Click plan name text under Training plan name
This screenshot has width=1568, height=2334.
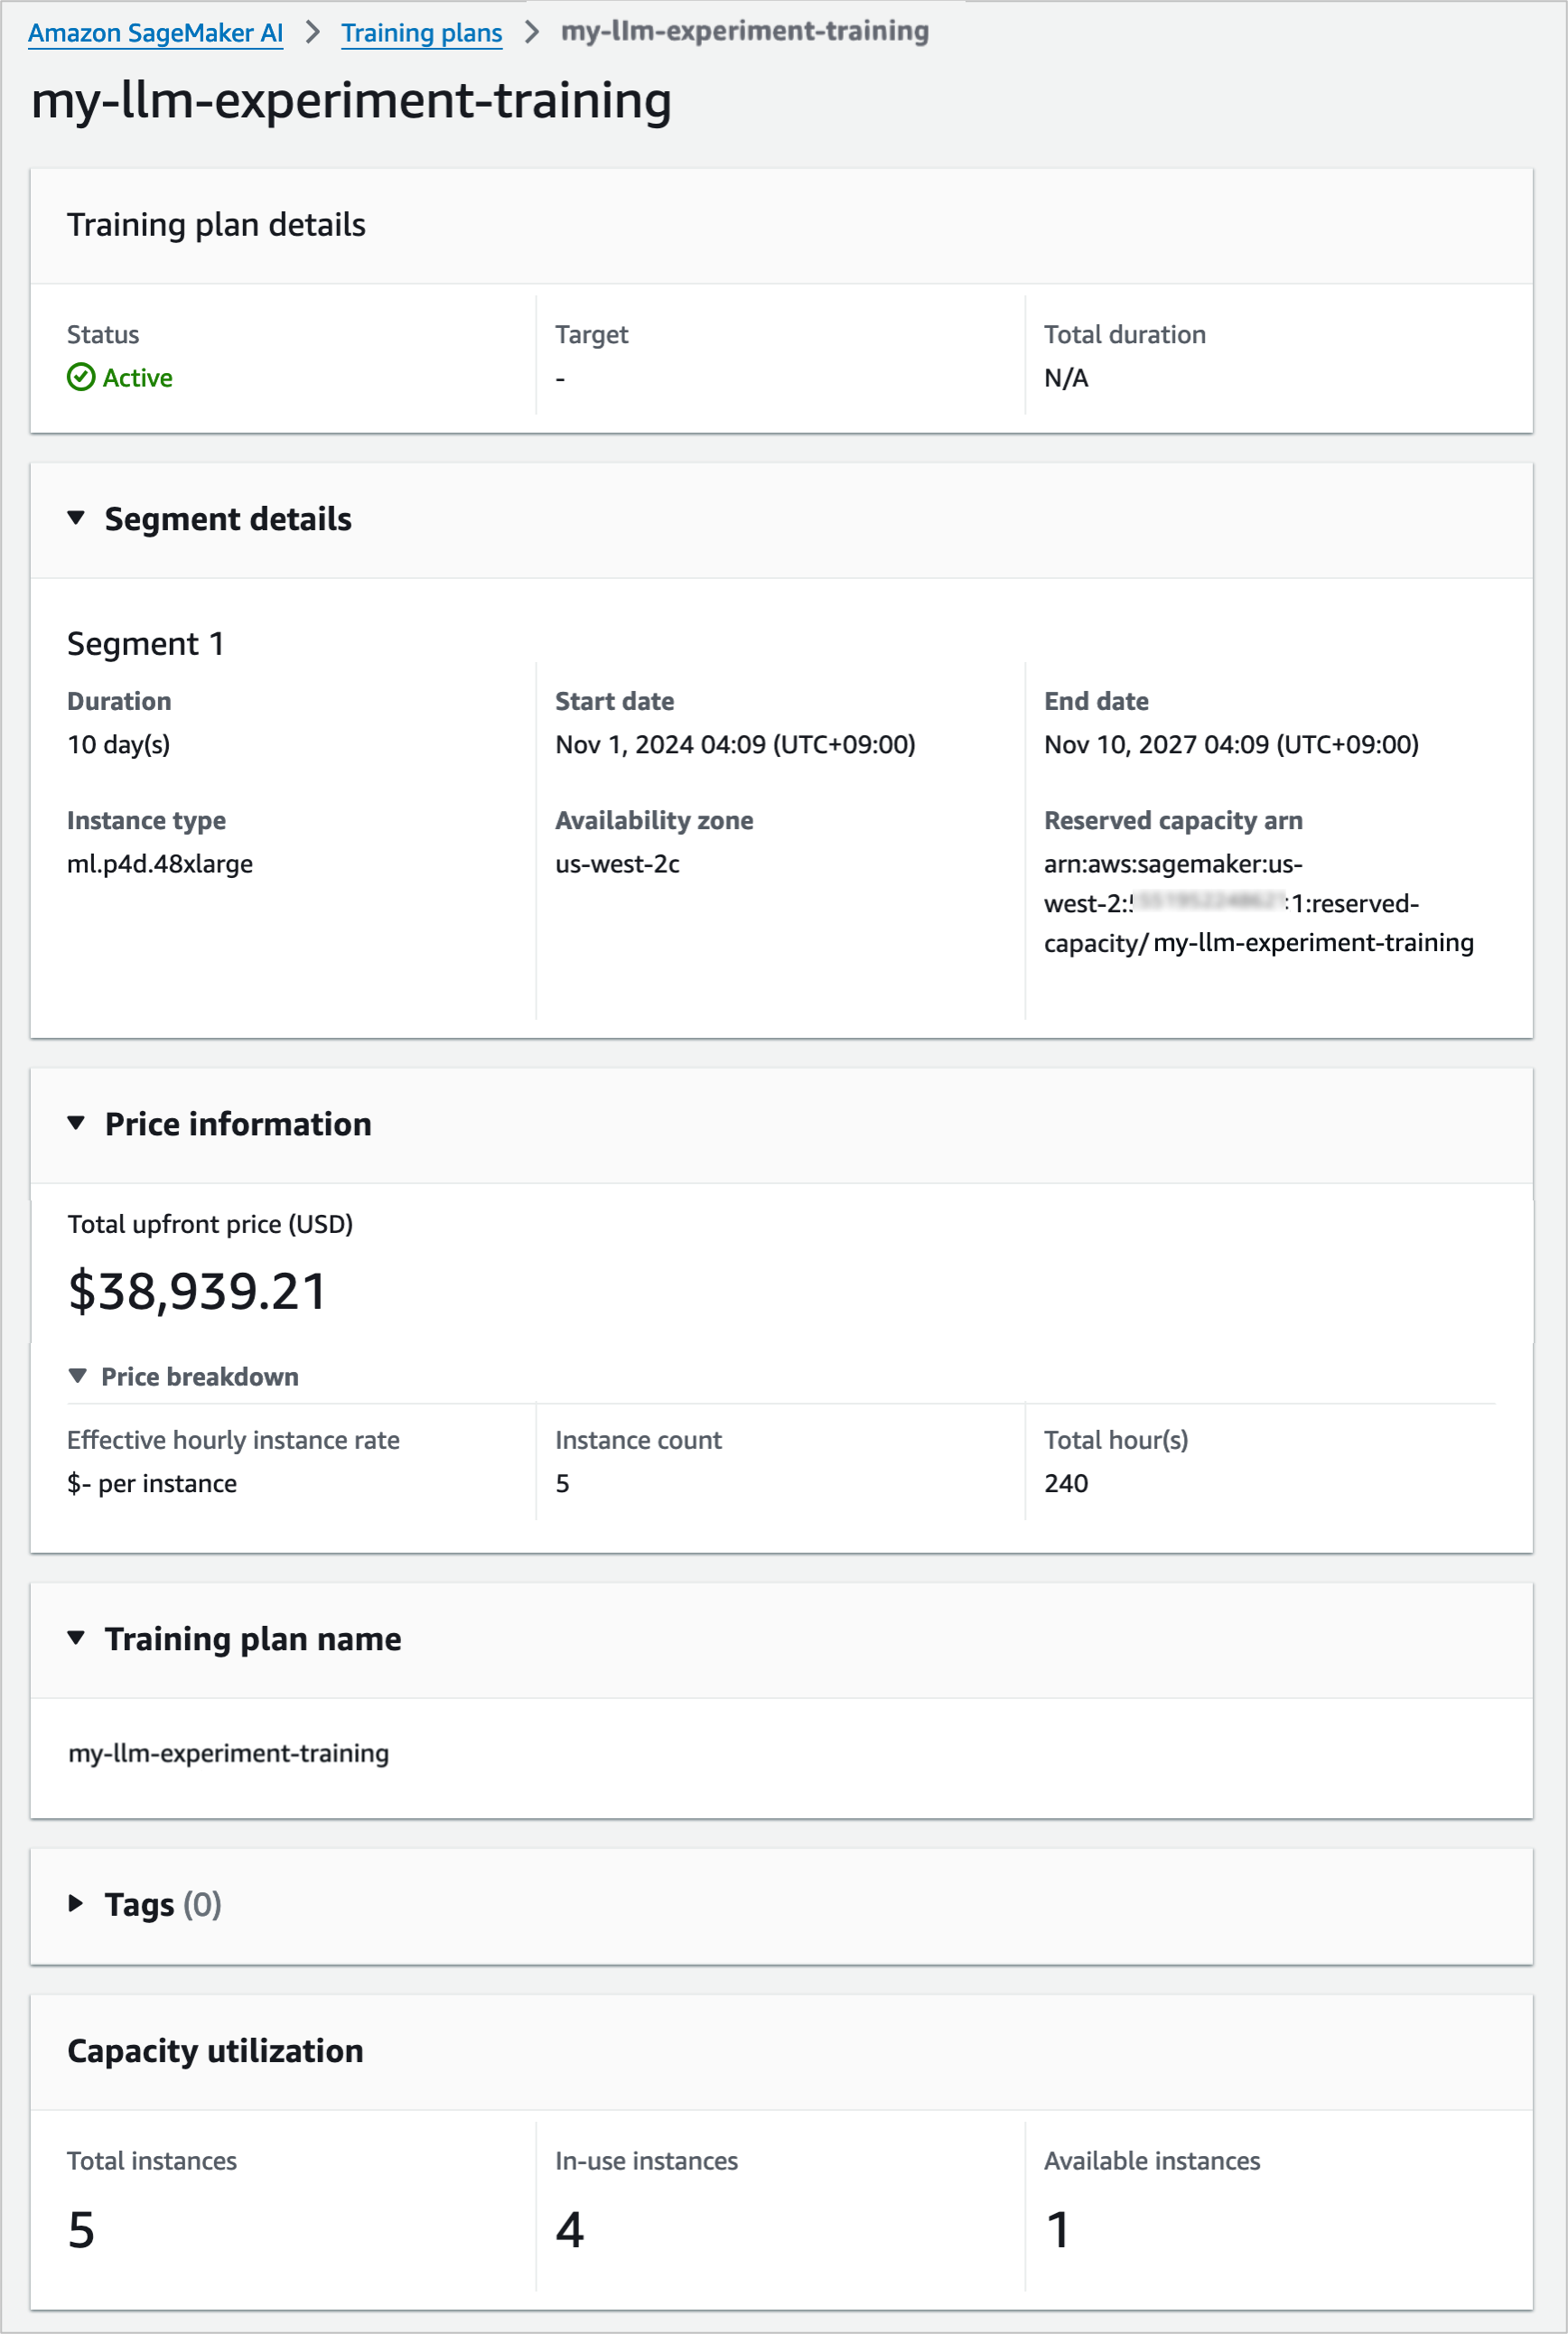point(229,1753)
